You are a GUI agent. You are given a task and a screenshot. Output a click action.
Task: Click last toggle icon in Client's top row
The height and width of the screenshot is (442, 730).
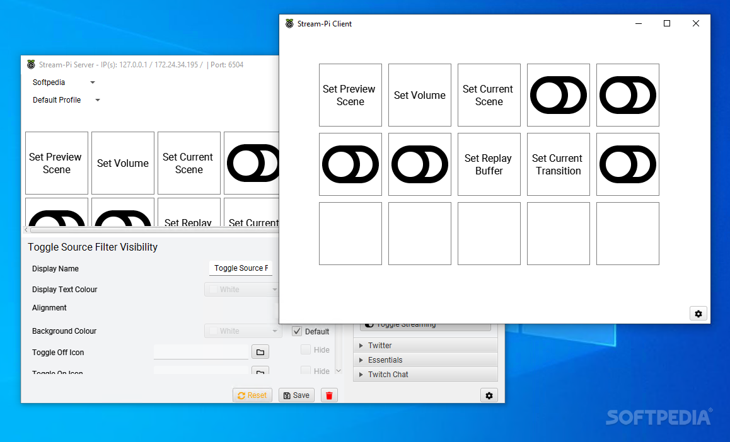pos(628,95)
